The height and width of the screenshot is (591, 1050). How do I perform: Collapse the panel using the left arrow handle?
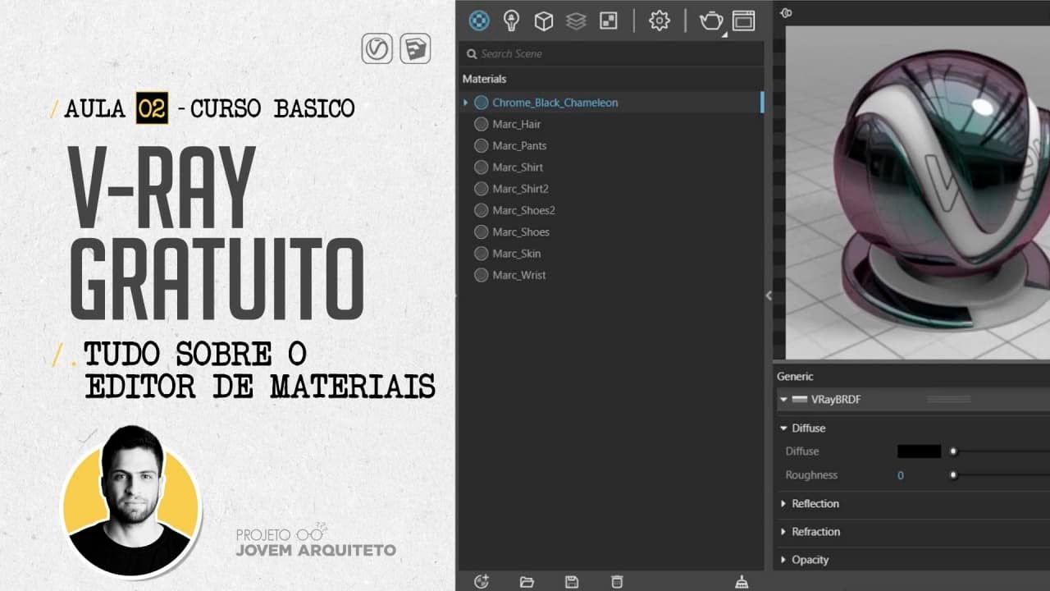pos(769,295)
